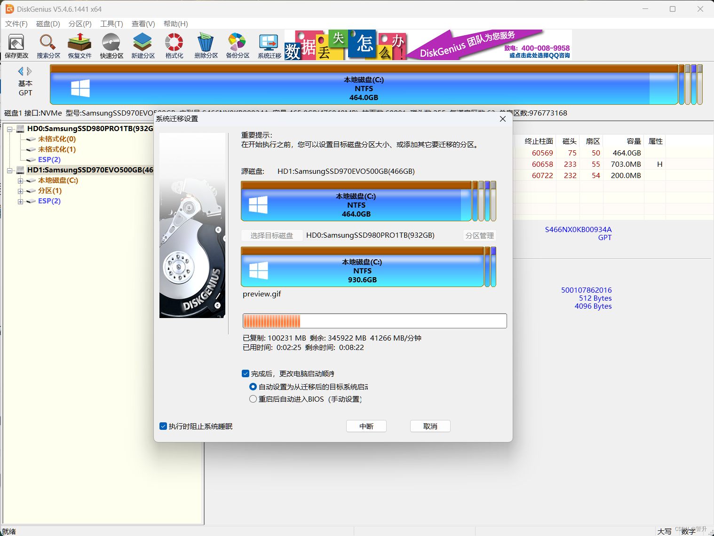Click the 分区管理 button

pos(480,235)
